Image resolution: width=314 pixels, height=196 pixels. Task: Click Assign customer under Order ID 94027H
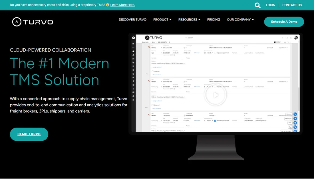[x=157, y=101]
